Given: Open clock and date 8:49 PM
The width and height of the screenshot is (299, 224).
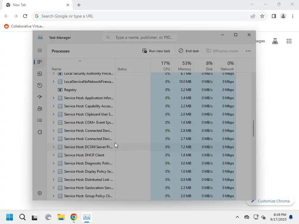Looking at the screenshot, I should (x=278, y=217).
